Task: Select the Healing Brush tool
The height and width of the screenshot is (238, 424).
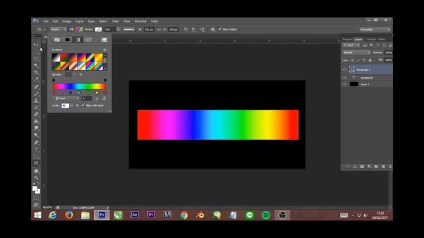Action: pyautogui.click(x=36, y=87)
